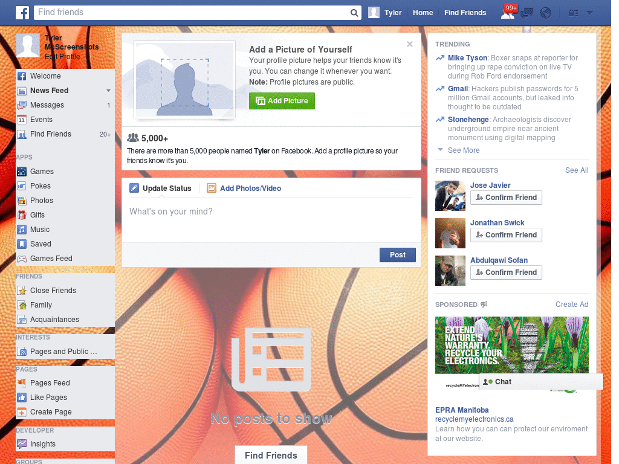Open See All friend requests

(577, 170)
